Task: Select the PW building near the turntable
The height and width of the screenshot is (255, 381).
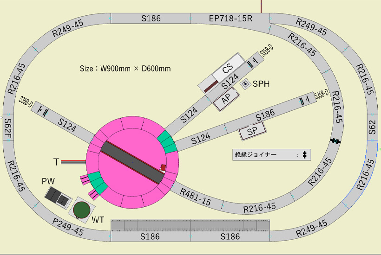Action: (x=58, y=198)
